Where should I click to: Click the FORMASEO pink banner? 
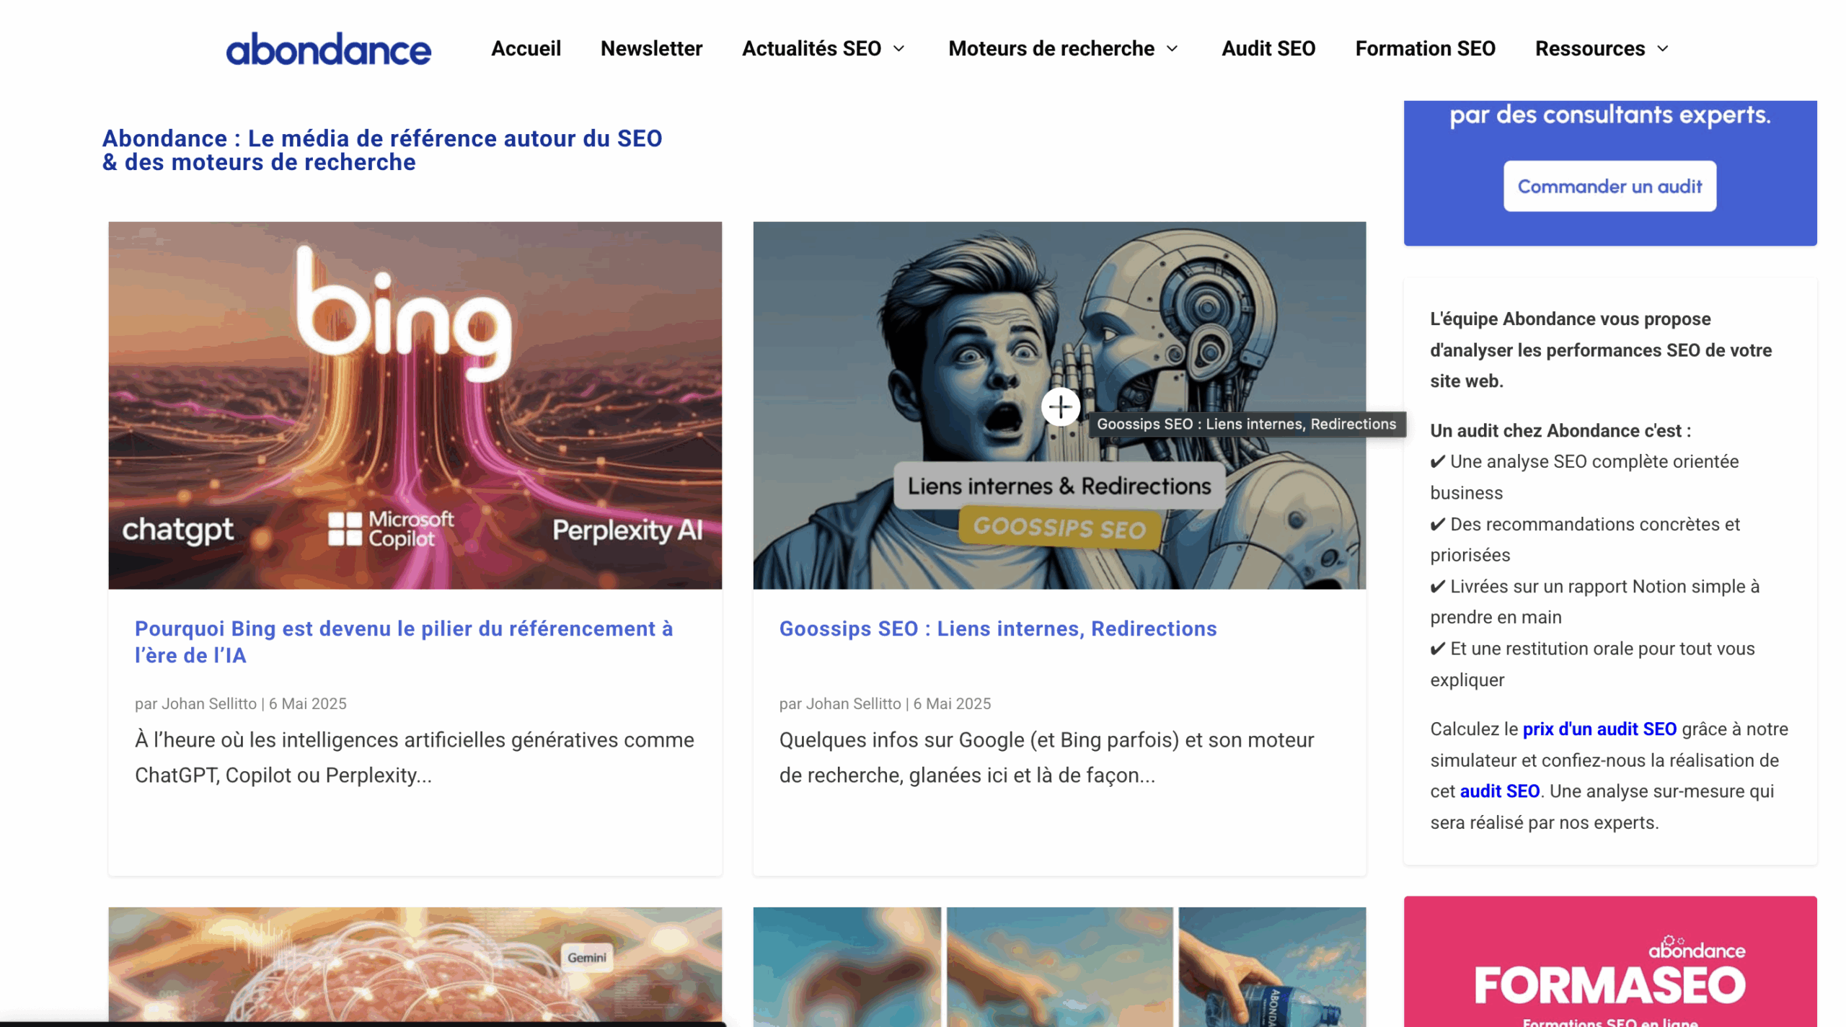pos(1609,961)
